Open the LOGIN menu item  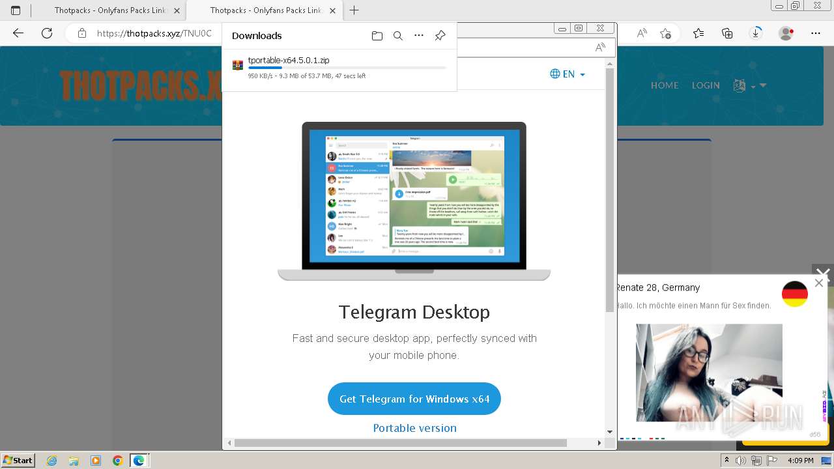click(706, 85)
